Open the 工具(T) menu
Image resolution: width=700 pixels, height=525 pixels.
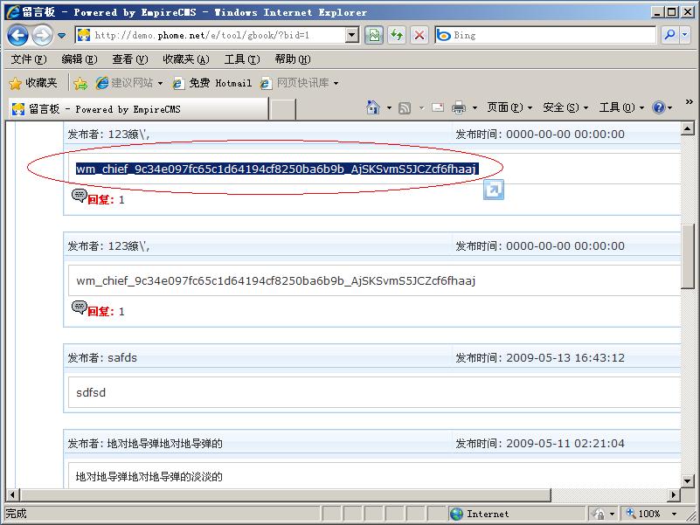pyautogui.click(x=242, y=59)
